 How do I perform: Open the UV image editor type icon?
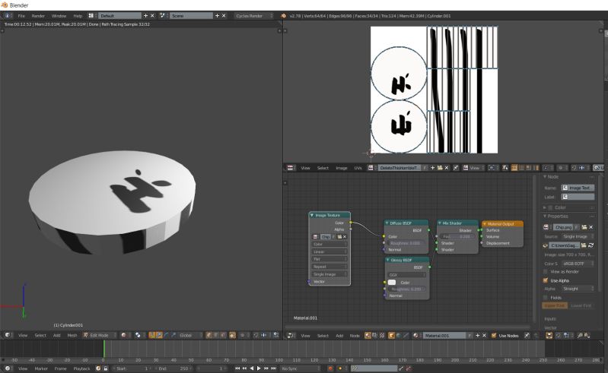[x=290, y=168]
